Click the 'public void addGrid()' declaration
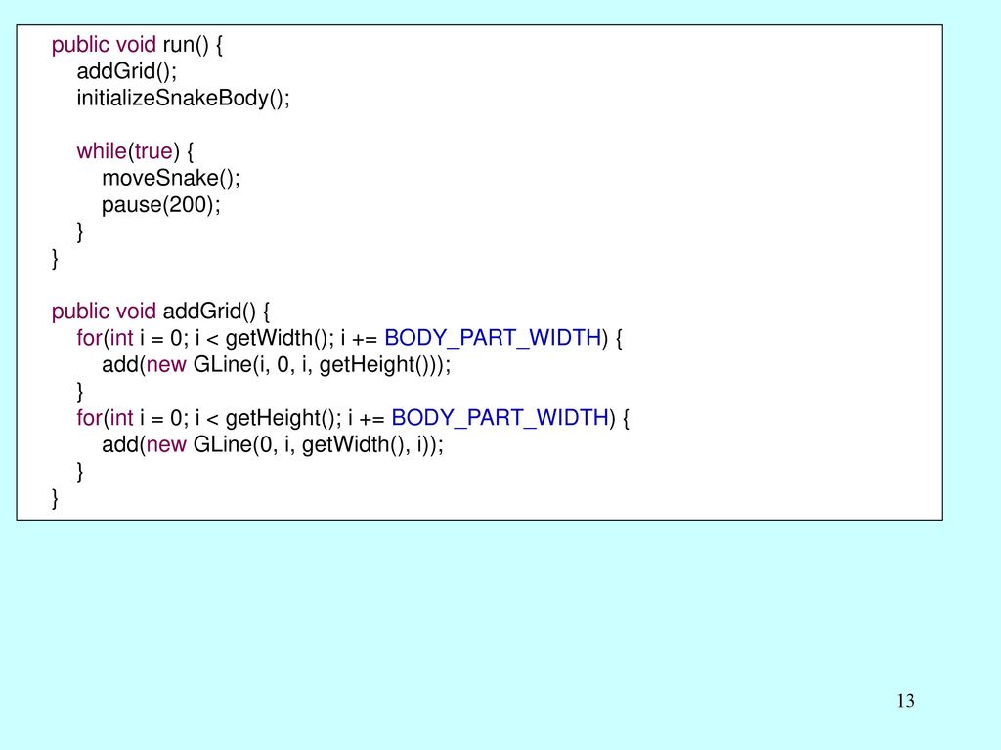This screenshot has width=1001, height=750. (160, 312)
